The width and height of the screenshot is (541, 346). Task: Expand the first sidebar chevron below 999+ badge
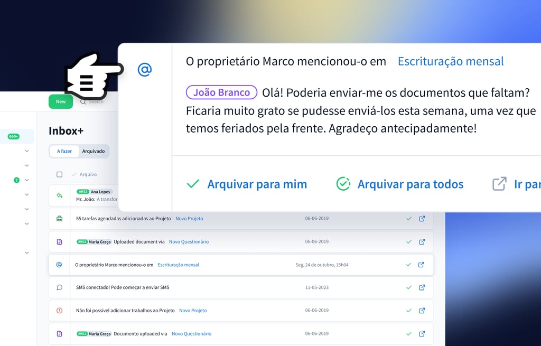point(27,151)
